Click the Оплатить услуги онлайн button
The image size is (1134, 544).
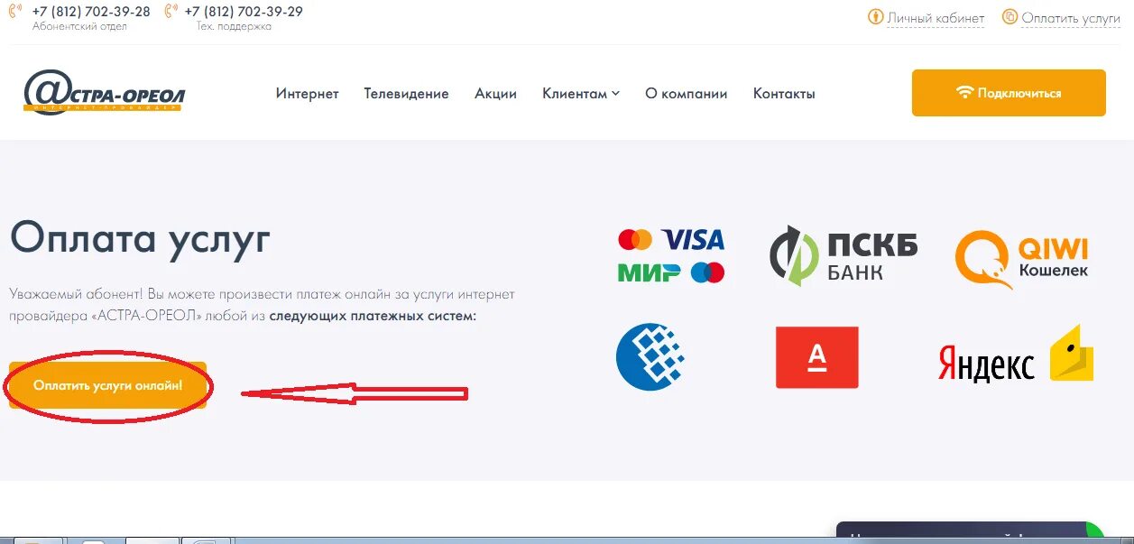point(108,385)
